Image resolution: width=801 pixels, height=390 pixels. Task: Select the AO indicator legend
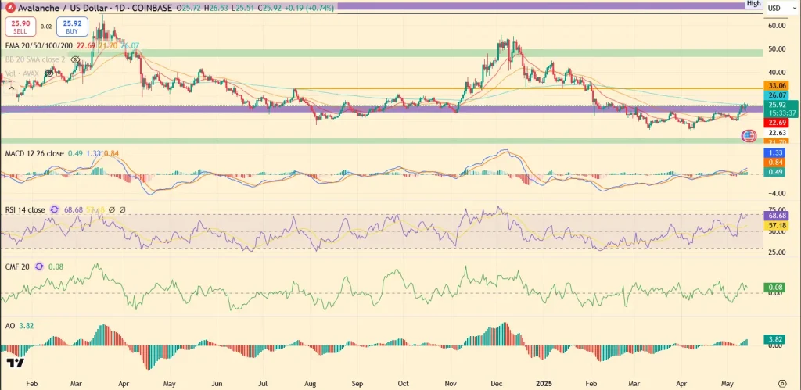[x=9, y=326]
